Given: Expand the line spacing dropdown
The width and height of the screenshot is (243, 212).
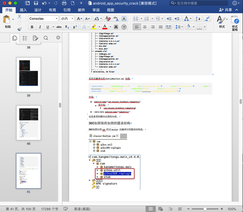Looking at the screenshot, I should pos(182,27).
